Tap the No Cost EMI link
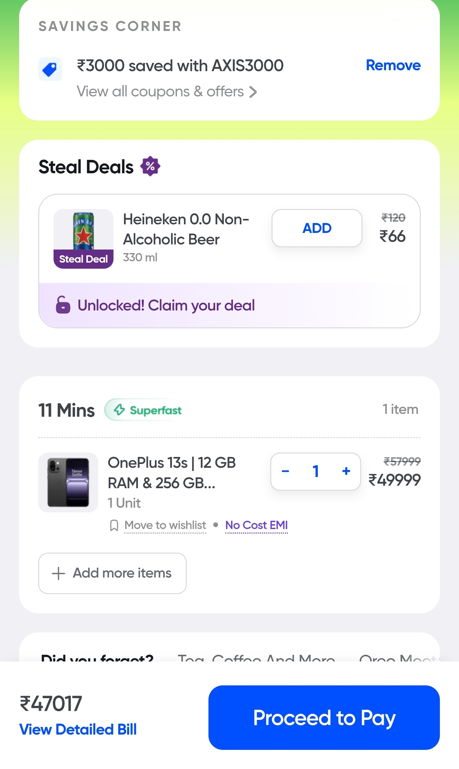Screen dimensions: 459x769 (x=256, y=525)
